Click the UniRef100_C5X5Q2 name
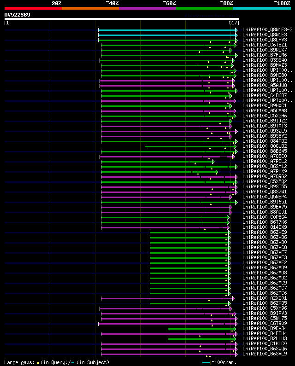 (x=265, y=181)
